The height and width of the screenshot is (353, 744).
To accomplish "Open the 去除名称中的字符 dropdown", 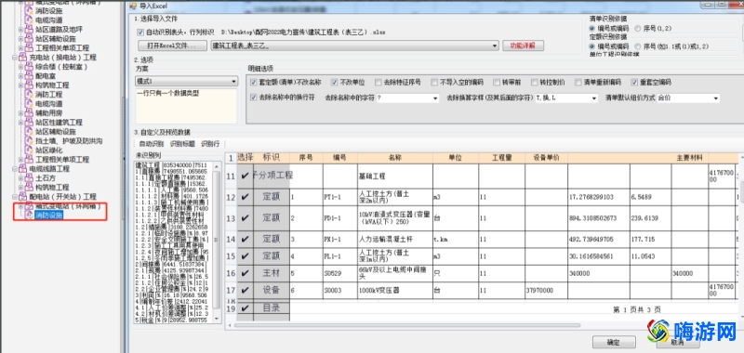I will pos(435,98).
